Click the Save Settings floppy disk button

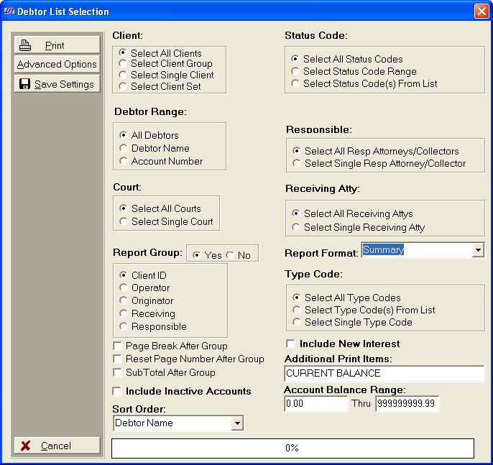click(x=57, y=84)
